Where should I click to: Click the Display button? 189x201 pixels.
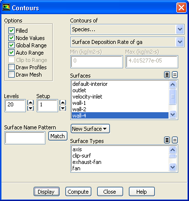point(46,192)
